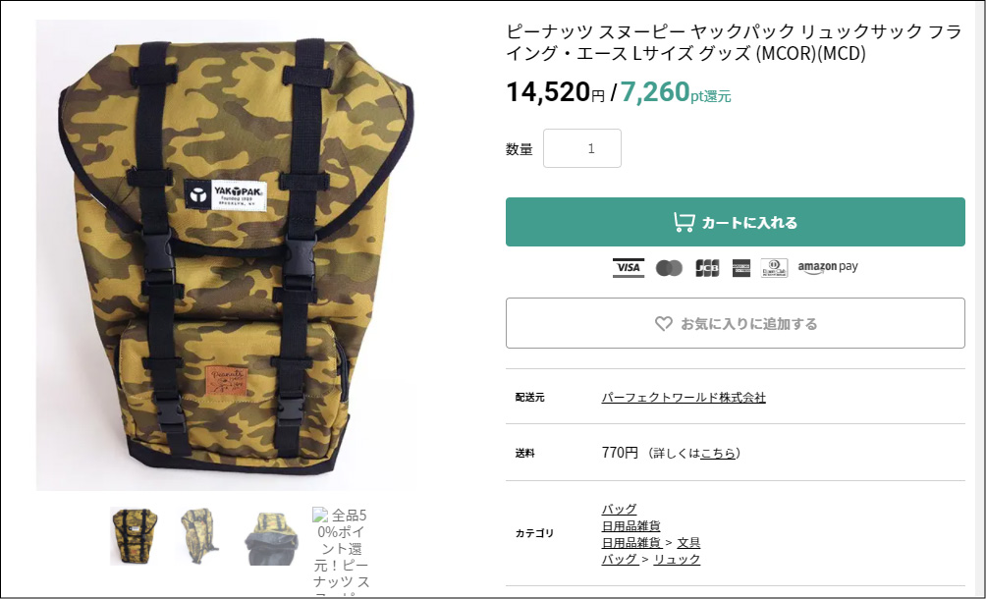Click the shopping cart icon in the green button
This screenshot has height=599, width=986.
685,223
